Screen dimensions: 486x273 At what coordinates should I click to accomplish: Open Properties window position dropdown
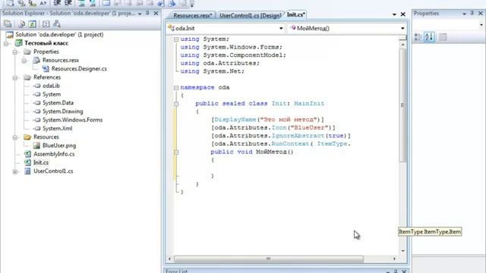pos(464,14)
